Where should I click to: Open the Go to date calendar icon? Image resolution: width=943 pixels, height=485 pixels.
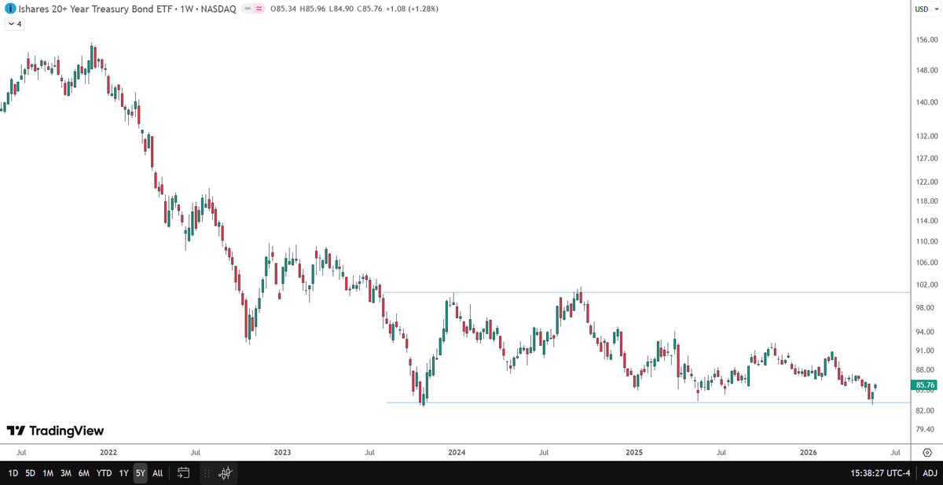(183, 473)
